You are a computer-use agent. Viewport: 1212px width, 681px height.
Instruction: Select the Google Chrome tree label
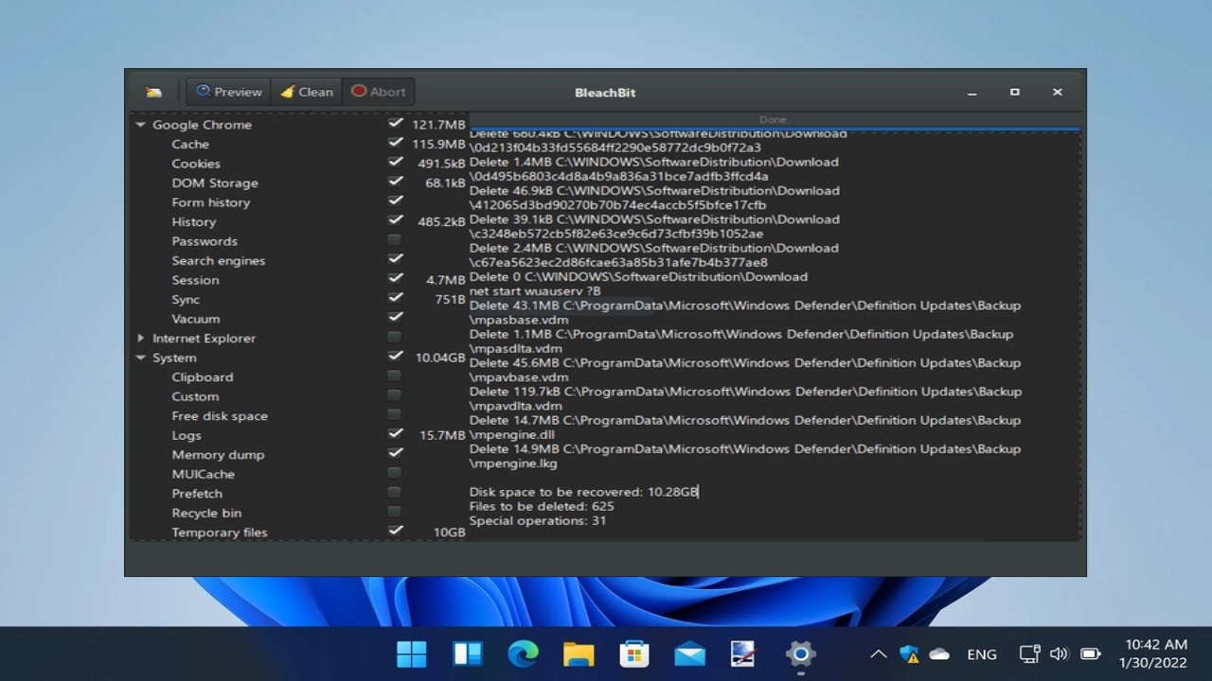pyautogui.click(x=202, y=125)
